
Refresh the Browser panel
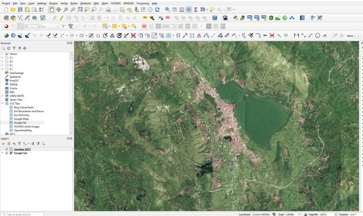coord(9,48)
